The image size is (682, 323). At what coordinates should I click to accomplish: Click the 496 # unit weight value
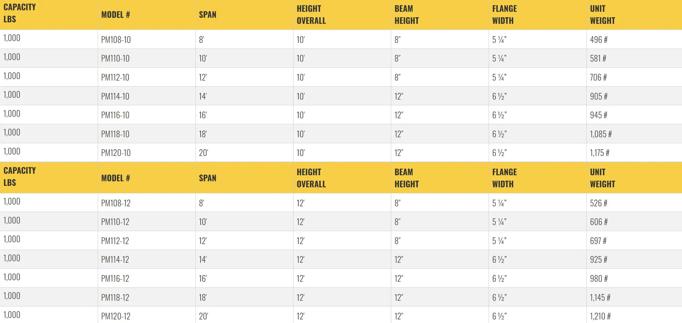(x=599, y=40)
